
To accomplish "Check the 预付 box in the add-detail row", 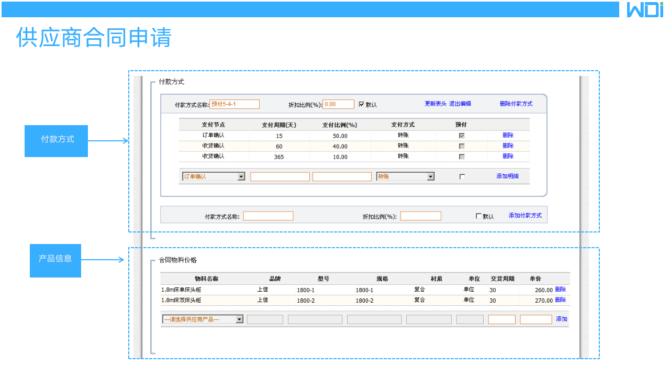I will 462,176.
